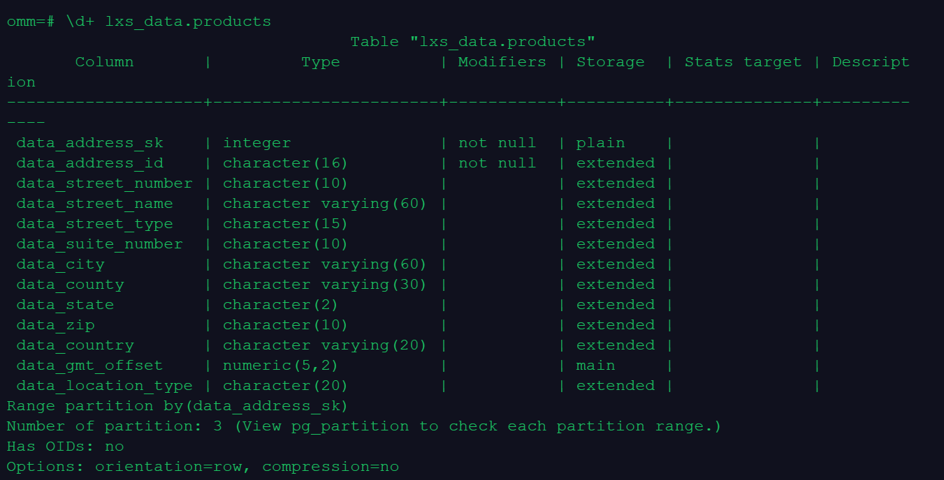Screen dimensions: 944x480
Task: Click the Column header text
Action: tap(104, 62)
